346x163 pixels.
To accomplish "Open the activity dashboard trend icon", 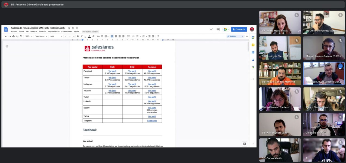I will click(x=211, y=29).
